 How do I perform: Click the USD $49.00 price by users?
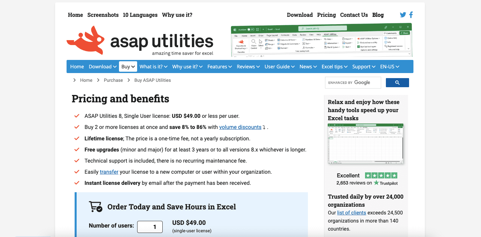(189, 223)
